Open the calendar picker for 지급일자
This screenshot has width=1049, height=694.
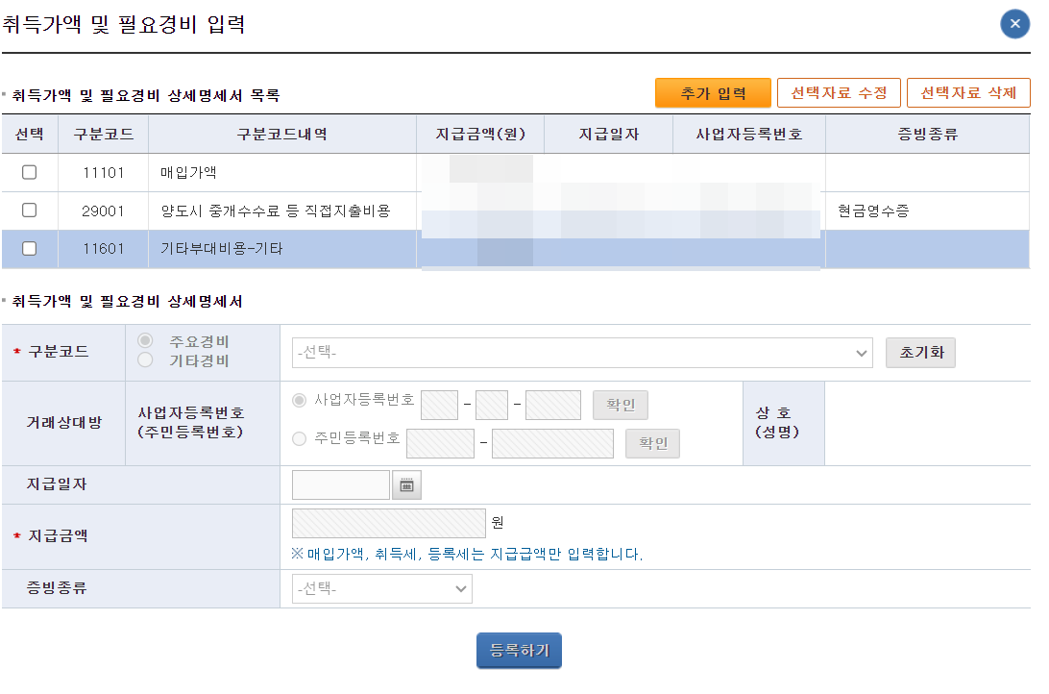tap(405, 484)
